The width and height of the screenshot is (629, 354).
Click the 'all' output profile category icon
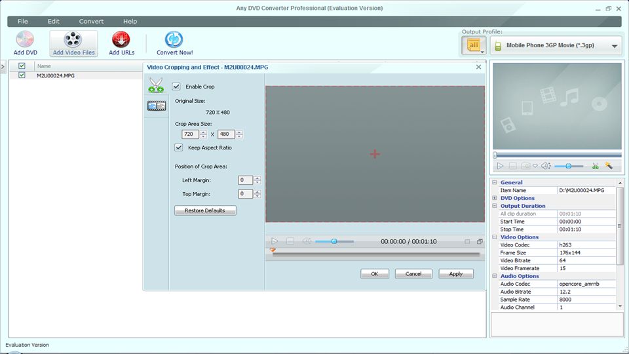tap(474, 45)
